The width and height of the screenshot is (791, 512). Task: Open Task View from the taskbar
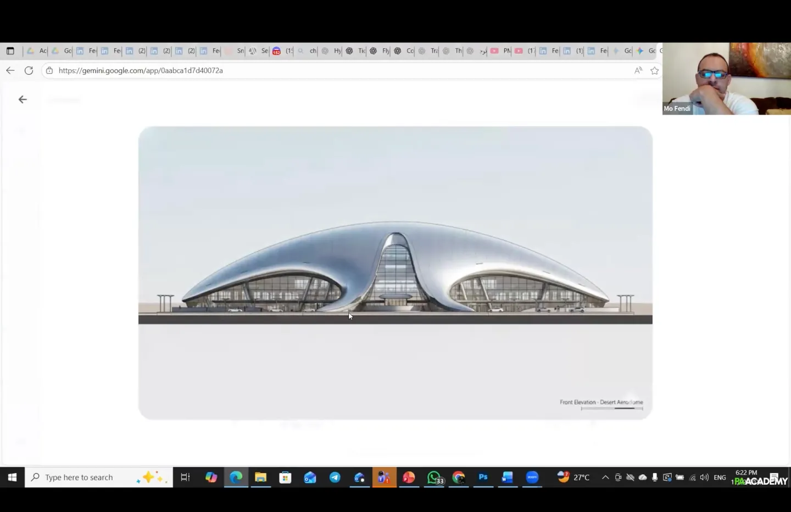(185, 477)
